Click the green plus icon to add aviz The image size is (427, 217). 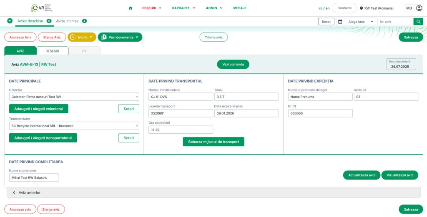10,21
